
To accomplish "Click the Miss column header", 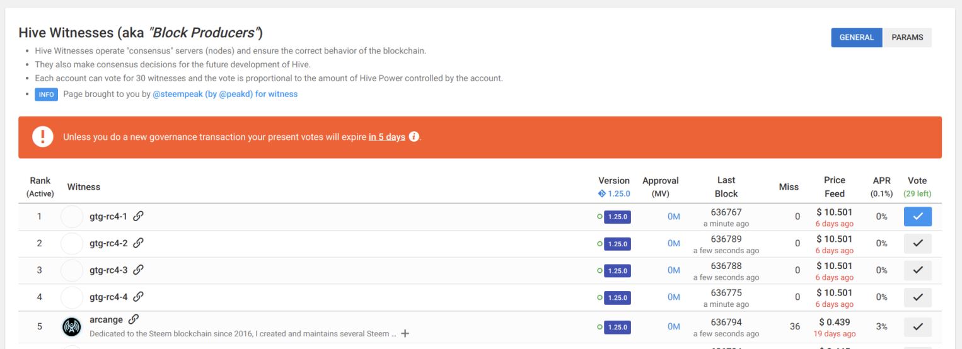I will [x=789, y=187].
